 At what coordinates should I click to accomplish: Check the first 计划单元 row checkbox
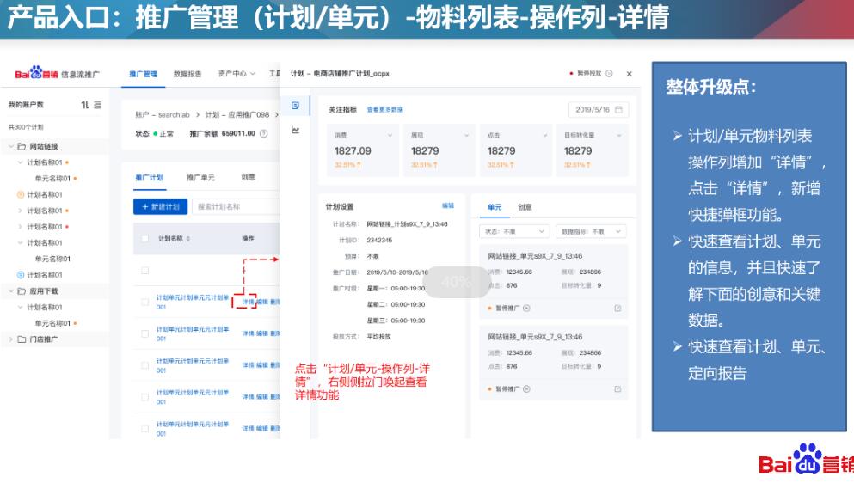[144, 302]
